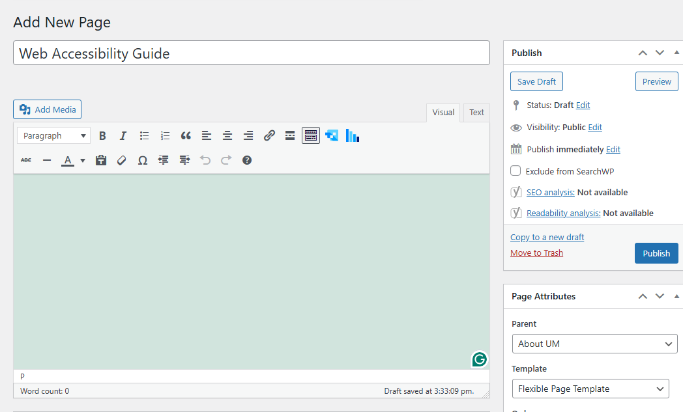
Task: Align text right
Action: click(x=248, y=136)
